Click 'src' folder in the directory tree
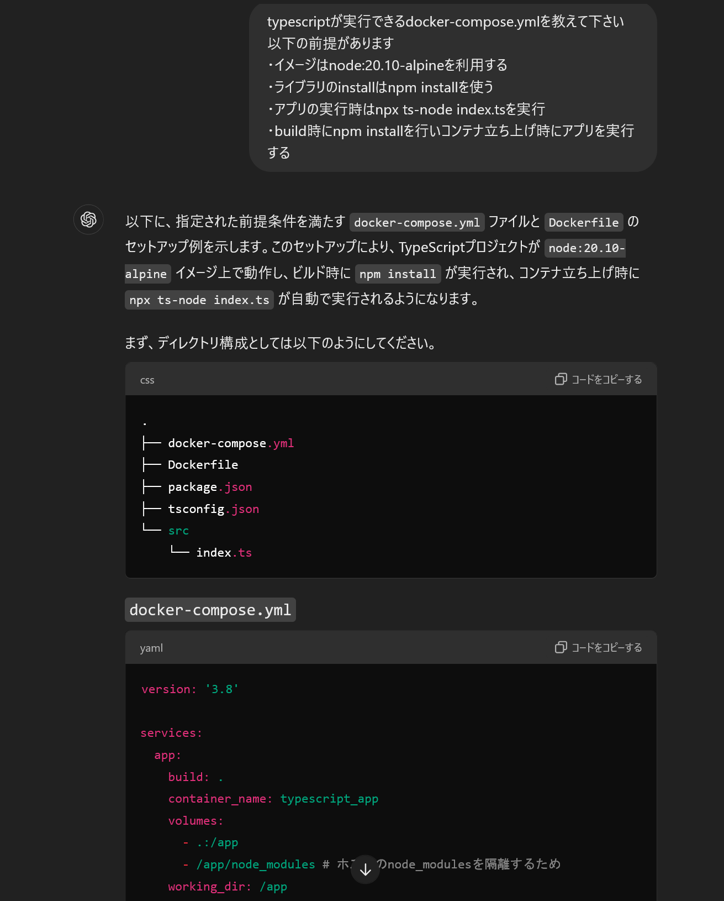 (178, 531)
